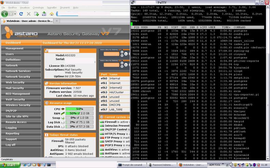Click the Firewall status indicator
Image resolution: width=270 pixels, height=168 pixels.
point(102,122)
